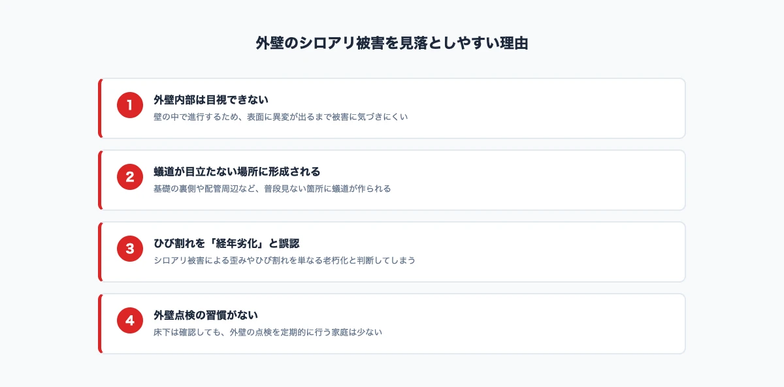Viewport: 784px width, 387px height.
Task: Select the title 外壁内部は目視できない
Action: pos(210,100)
